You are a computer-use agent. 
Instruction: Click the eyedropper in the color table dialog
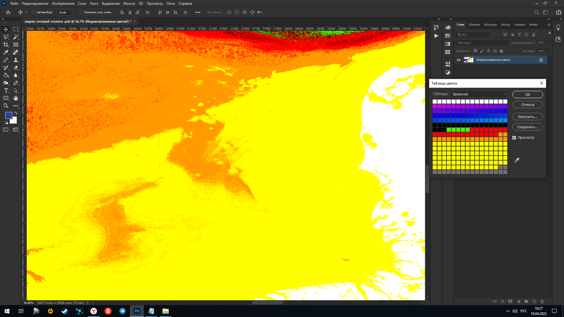517,160
